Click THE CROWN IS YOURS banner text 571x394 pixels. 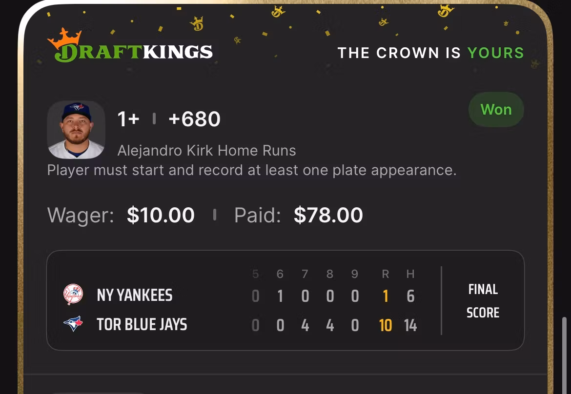pos(430,53)
